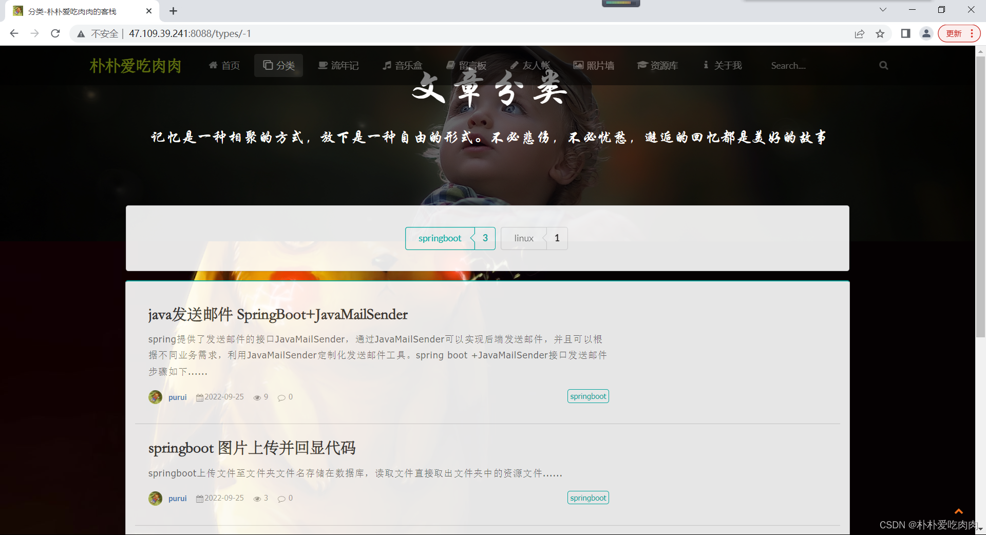Reload the current page
The width and height of the screenshot is (986, 535).
coord(55,33)
